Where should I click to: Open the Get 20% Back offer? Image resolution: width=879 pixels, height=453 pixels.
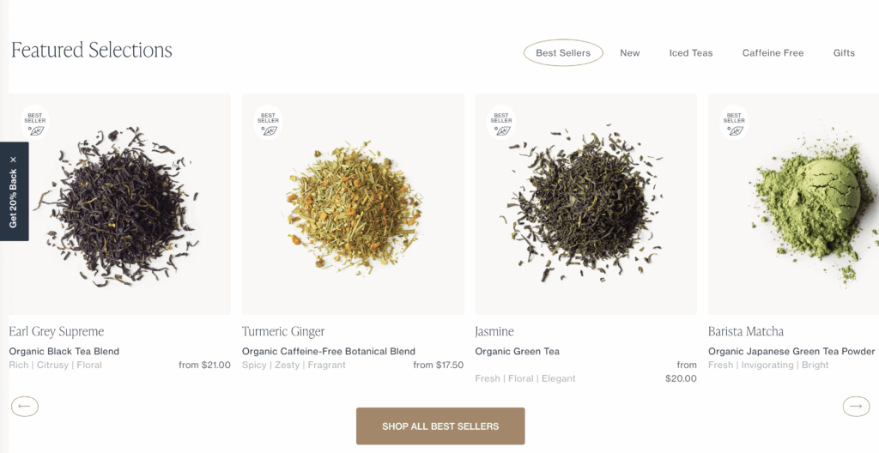[x=14, y=199]
